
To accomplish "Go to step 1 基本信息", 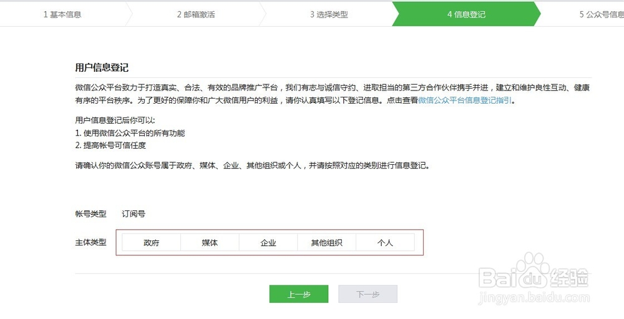I will pyautogui.click(x=62, y=14).
